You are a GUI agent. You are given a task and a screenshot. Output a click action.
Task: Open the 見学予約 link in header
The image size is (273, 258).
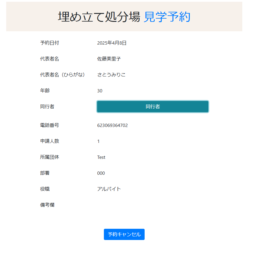(167, 17)
